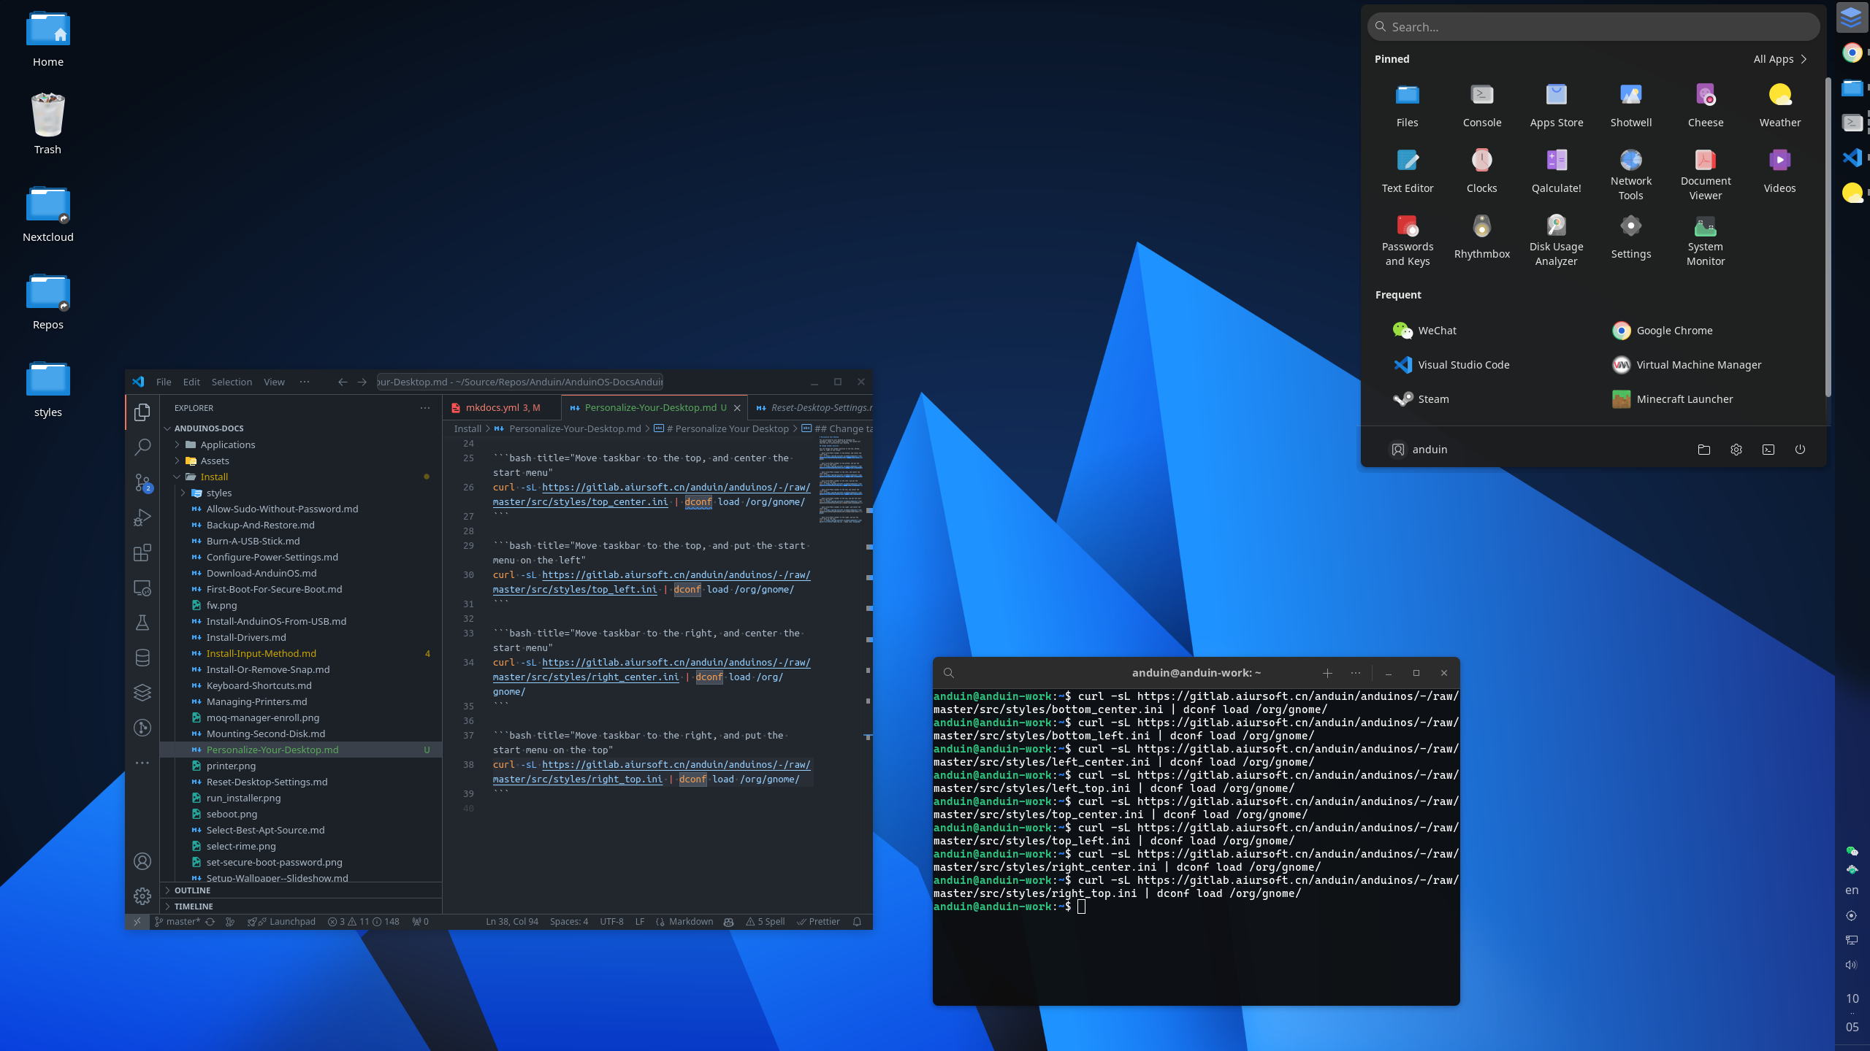This screenshot has height=1051, width=1870.
Task: Open the Explorer more actions ellipsis
Action: 425,408
